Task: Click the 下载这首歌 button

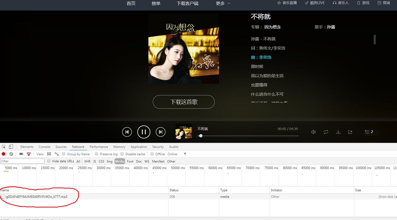Action: click(x=183, y=102)
